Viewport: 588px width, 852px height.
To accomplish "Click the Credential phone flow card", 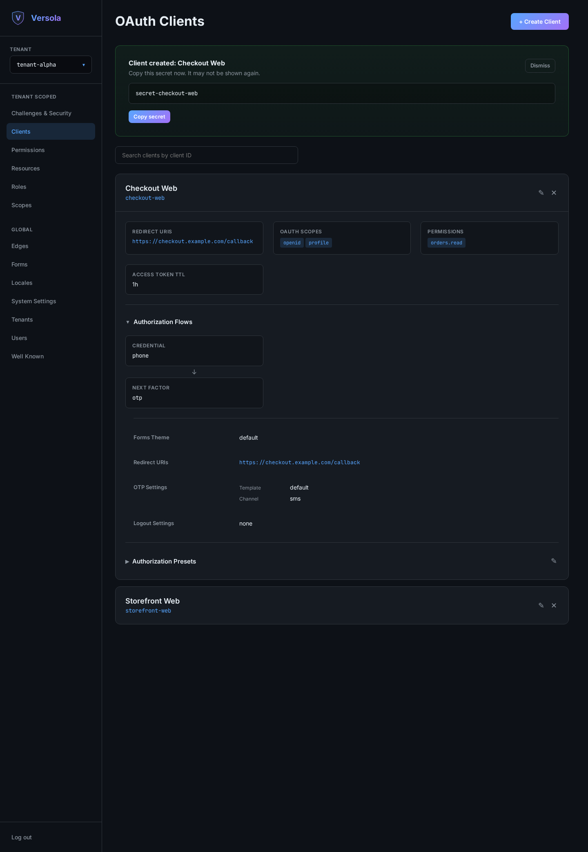I will pos(194,351).
